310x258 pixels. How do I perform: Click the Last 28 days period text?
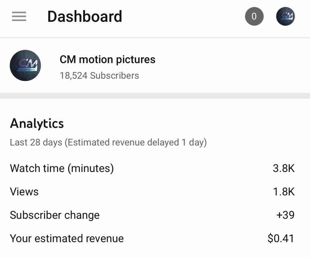click(x=36, y=142)
